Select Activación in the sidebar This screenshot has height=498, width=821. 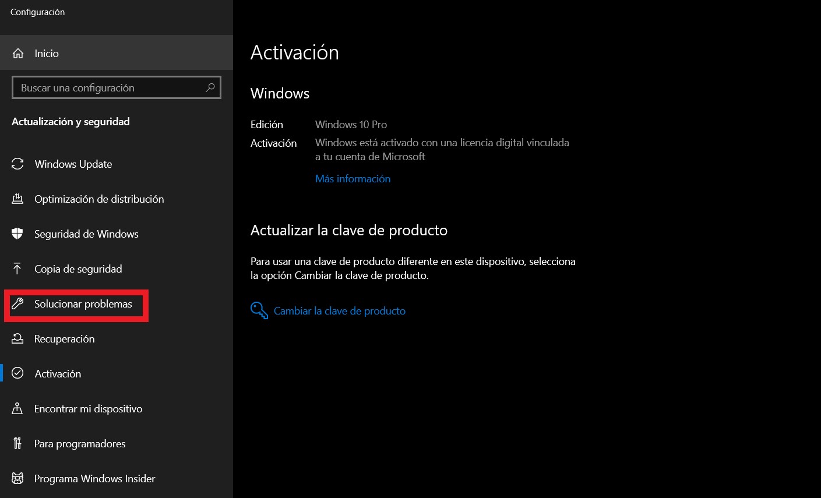pos(117,374)
